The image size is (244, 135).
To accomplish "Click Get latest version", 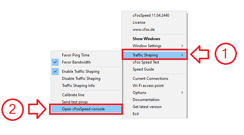I will pos(147,107).
